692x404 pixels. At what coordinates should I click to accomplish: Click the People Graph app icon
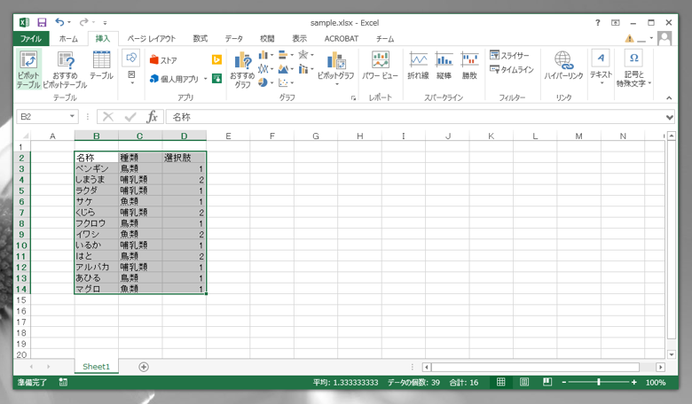216,79
